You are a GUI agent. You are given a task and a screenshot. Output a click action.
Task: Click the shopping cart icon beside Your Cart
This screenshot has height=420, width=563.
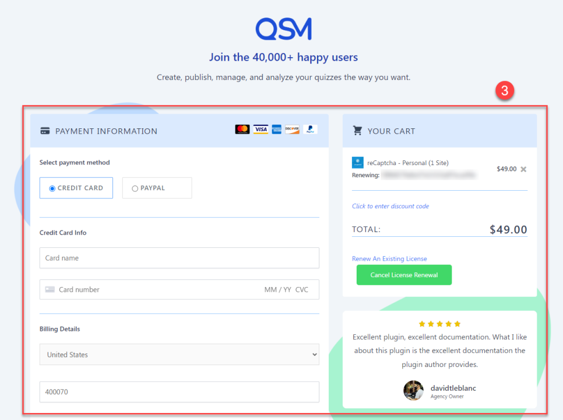pos(357,131)
